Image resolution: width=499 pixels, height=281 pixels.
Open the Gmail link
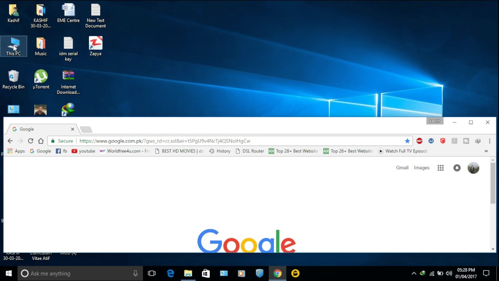(x=402, y=168)
